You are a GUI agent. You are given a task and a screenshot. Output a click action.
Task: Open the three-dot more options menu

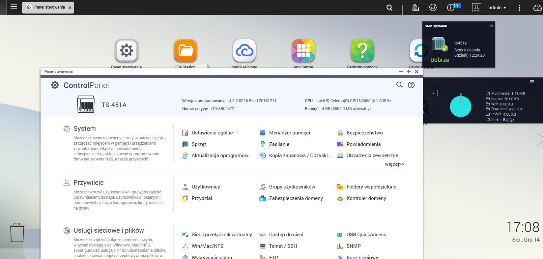(520, 8)
